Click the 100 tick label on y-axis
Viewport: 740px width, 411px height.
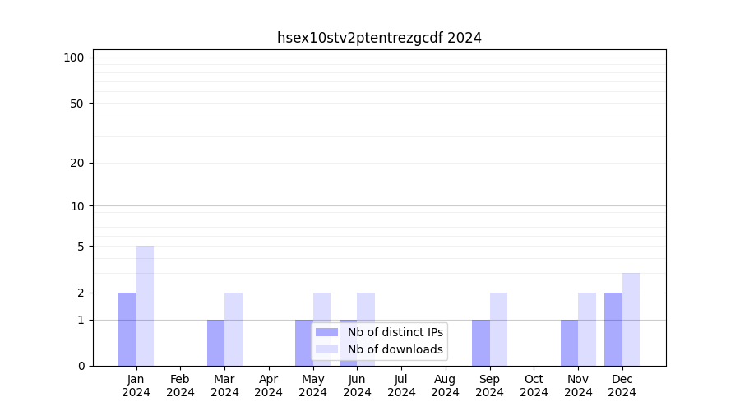click(x=74, y=58)
